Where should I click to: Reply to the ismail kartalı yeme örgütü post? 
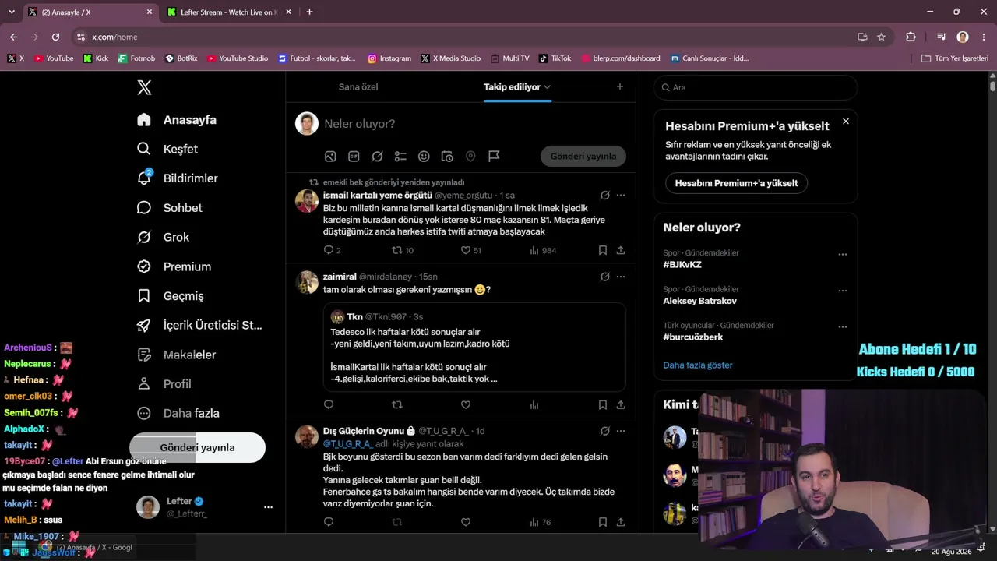(x=329, y=250)
